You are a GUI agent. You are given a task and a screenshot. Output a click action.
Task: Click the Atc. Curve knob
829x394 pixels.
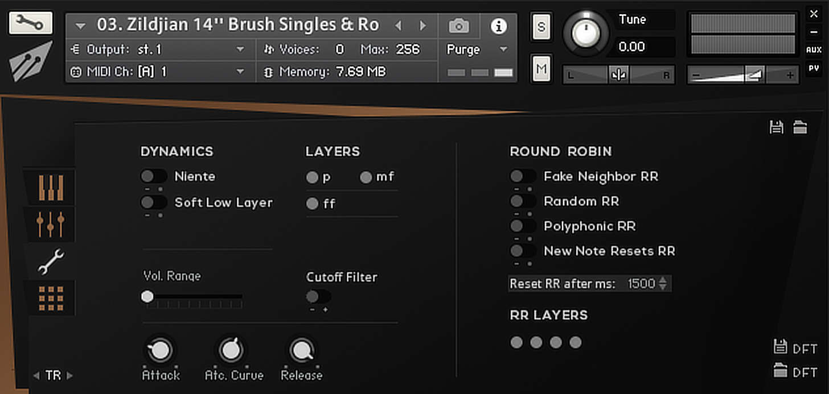click(231, 350)
